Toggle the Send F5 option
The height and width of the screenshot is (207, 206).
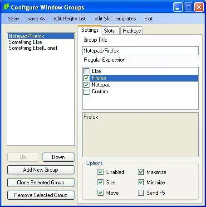pyautogui.click(x=141, y=193)
